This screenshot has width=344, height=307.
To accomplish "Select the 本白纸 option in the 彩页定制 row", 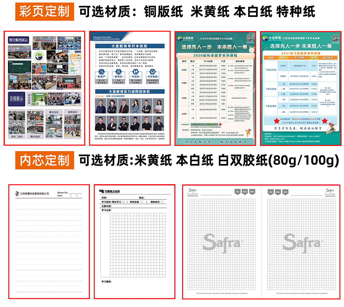I will (x=253, y=12).
